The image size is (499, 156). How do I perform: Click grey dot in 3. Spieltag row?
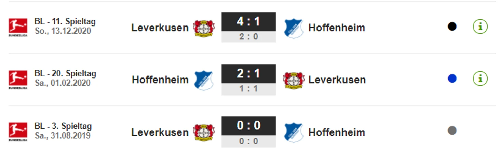pyautogui.click(x=452, y=131)
